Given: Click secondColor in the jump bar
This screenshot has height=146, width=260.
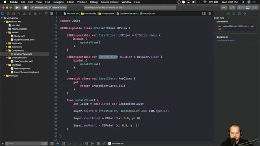Looking at the screenshot, I should (x=147, y=13).
